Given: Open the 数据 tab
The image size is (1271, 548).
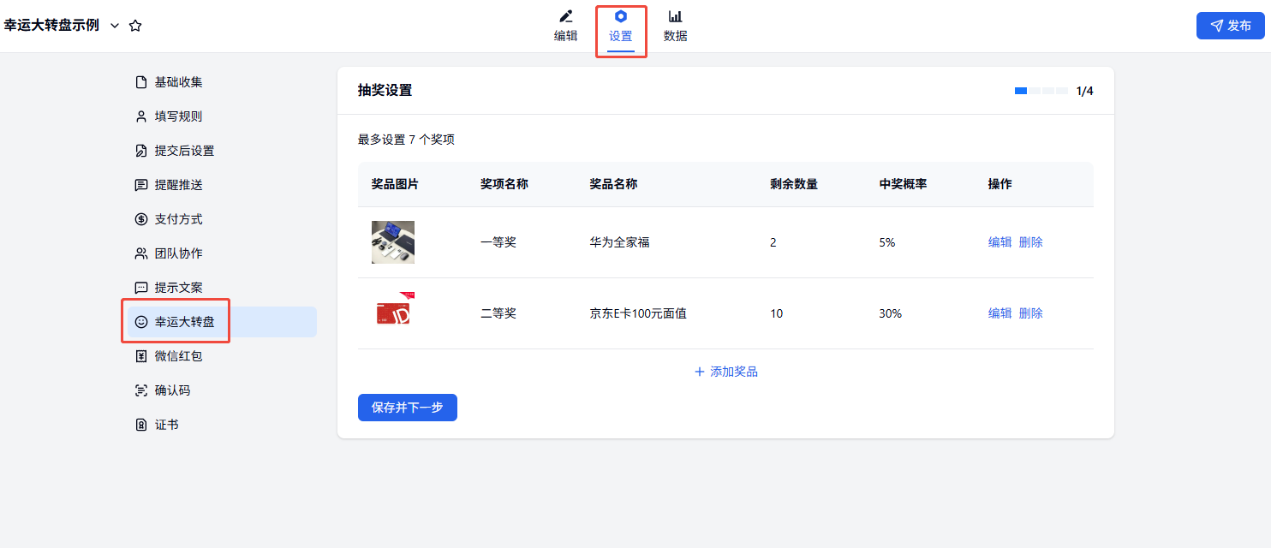Looking at the screenshot, I should [675, 26].
